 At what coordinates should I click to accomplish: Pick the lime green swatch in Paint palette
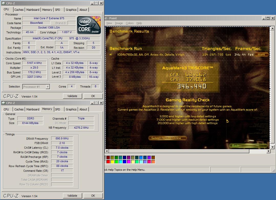point(116,162)
